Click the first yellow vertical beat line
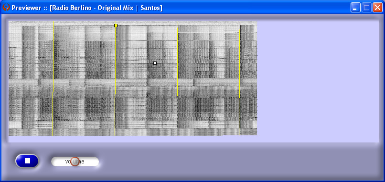The image size is (385, 182). pyautogui.click(x=53, y=79)
